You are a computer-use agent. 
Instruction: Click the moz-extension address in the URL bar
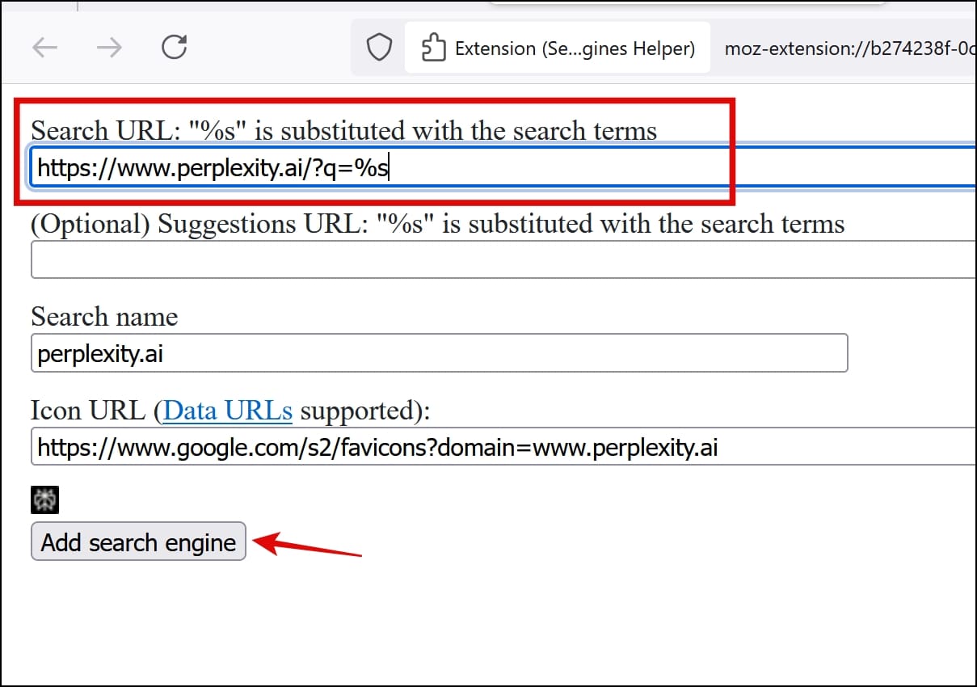click(x=850, y=48)
